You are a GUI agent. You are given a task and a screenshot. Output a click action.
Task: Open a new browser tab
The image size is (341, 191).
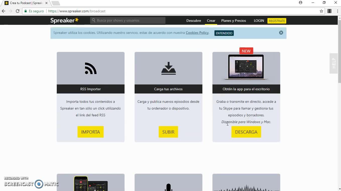(56, 3)
